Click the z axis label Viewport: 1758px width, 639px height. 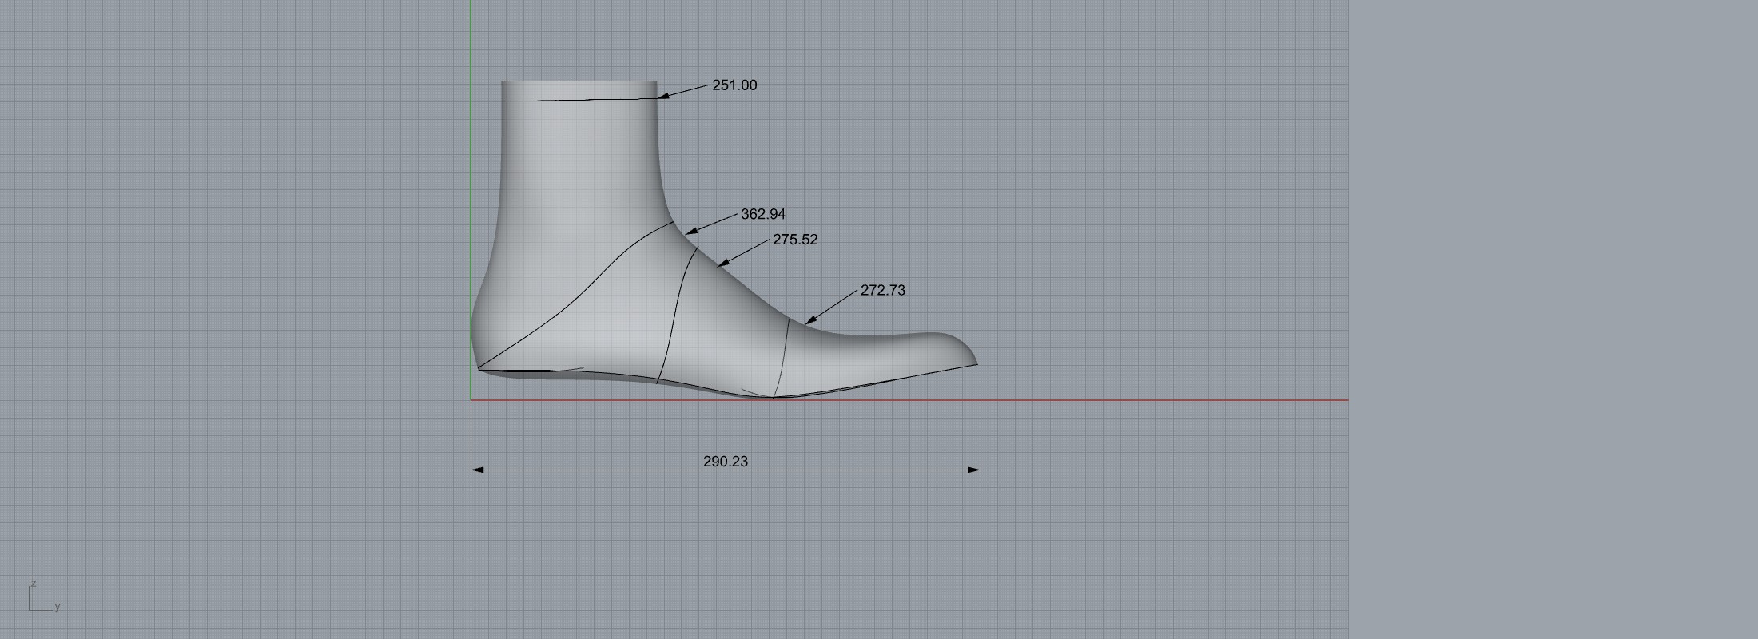[x=34, y=584]
